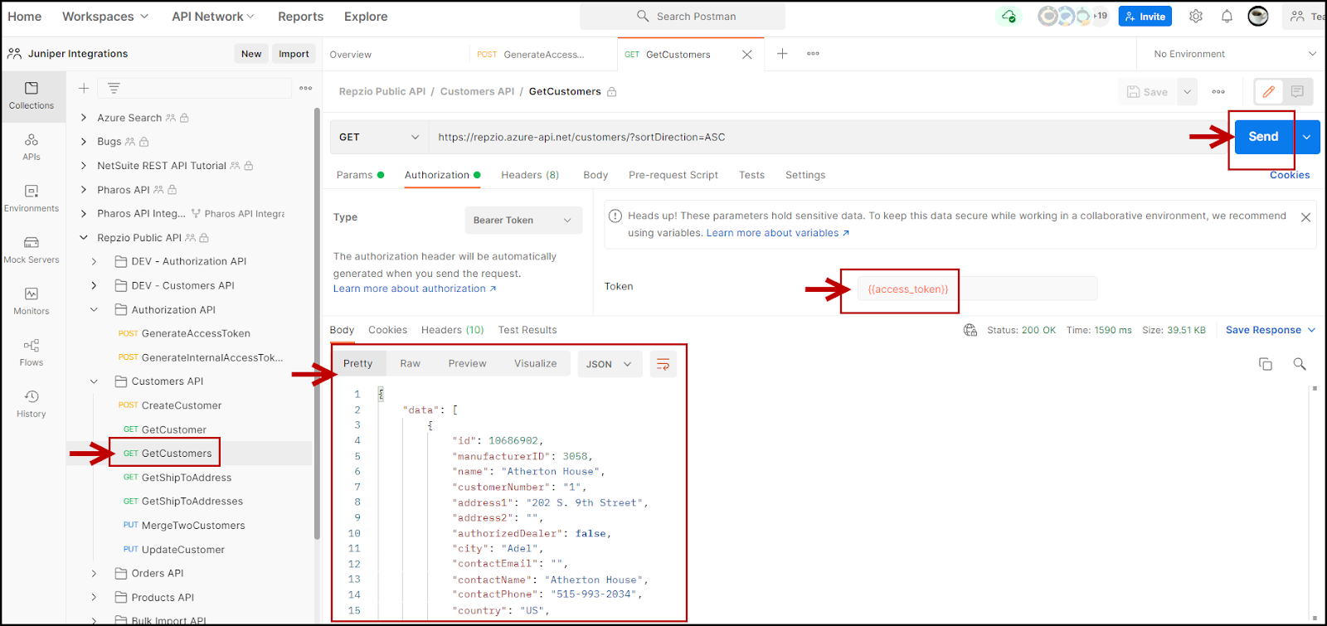Open Learn more about authorization link
The width and height of the screenshot is (1327, 626).
415,289
